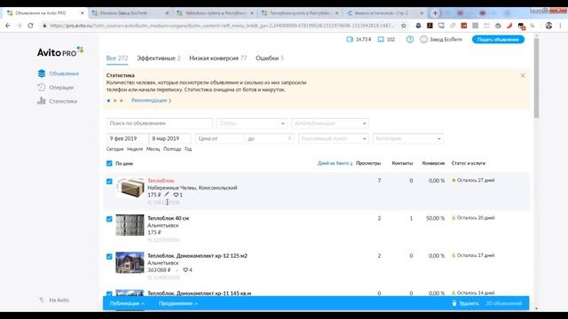
Task: Switch to Анализ источников browser tab
Action: click(385, 13)
